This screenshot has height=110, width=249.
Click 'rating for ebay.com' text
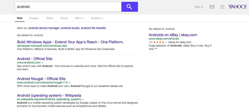180,42
